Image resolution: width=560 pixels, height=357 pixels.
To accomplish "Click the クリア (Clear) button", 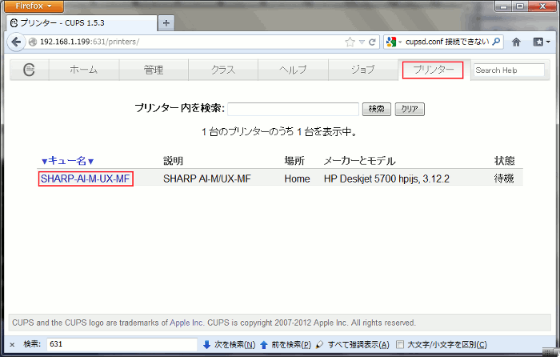I will (409, 109).
